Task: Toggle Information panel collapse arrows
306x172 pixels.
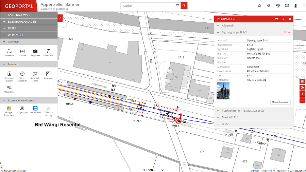Action: (283, 19)
